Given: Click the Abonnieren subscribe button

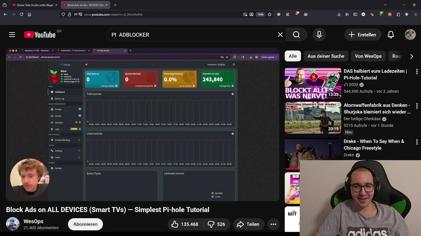Looking at the screenshot, I should pos(85,224).
